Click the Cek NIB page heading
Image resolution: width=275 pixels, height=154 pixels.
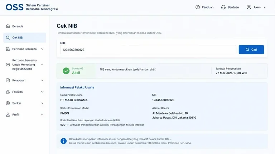67,26
